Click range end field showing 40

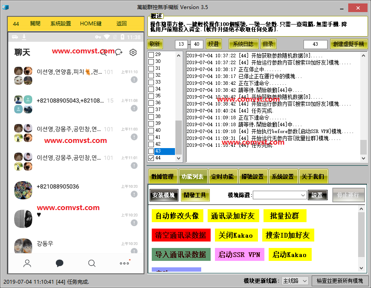click(x=196, y=44)
